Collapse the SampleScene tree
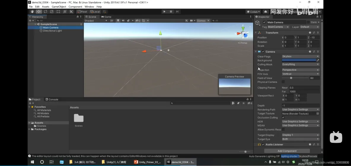The height and width of the screenshot is (166, 351). (x=35, y=24)
